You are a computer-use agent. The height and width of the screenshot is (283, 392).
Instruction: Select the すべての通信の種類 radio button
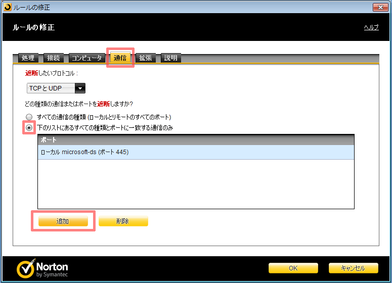tap(29, 117)
